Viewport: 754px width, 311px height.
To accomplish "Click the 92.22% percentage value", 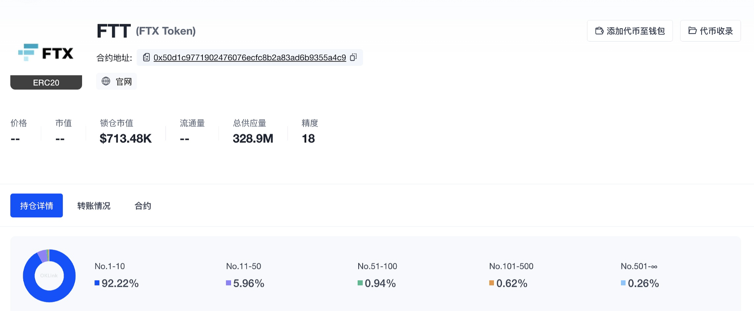I will (x=120, y=283).
